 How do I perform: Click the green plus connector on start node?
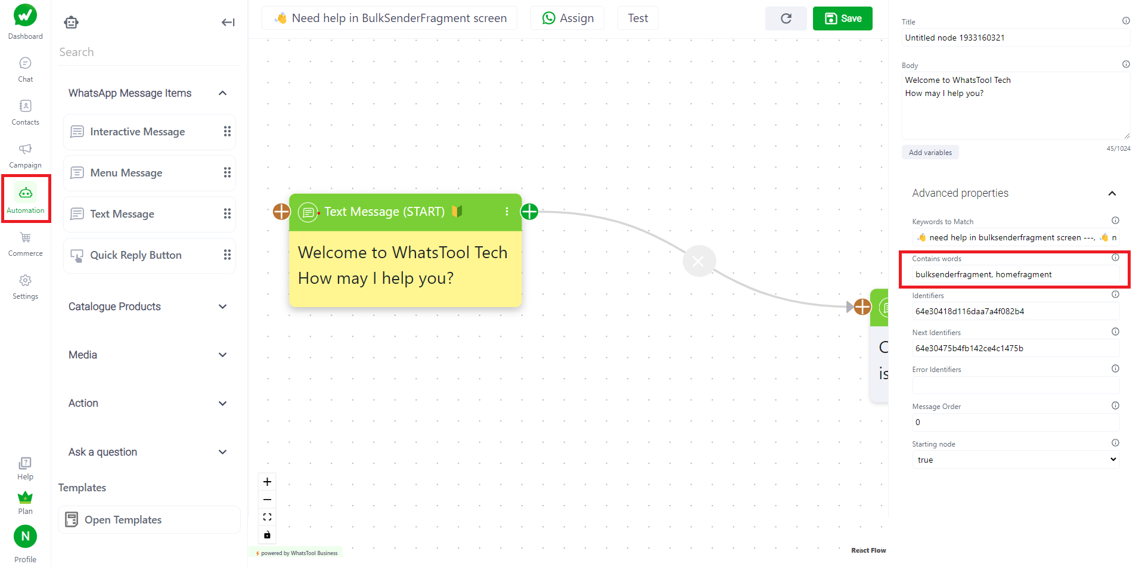pos(529,212)
